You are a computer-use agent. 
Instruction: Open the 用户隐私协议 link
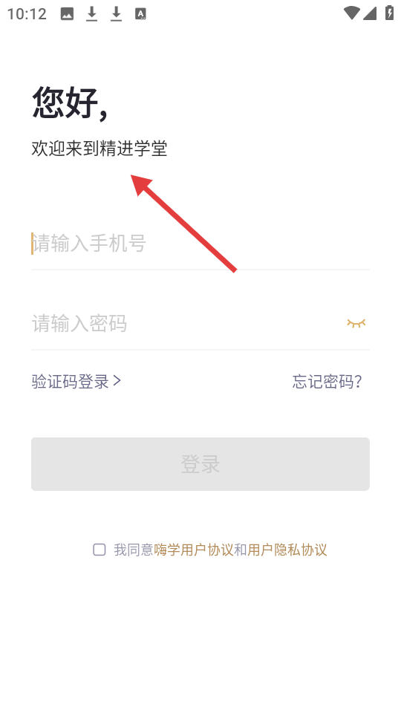click(x=287, y=550)
